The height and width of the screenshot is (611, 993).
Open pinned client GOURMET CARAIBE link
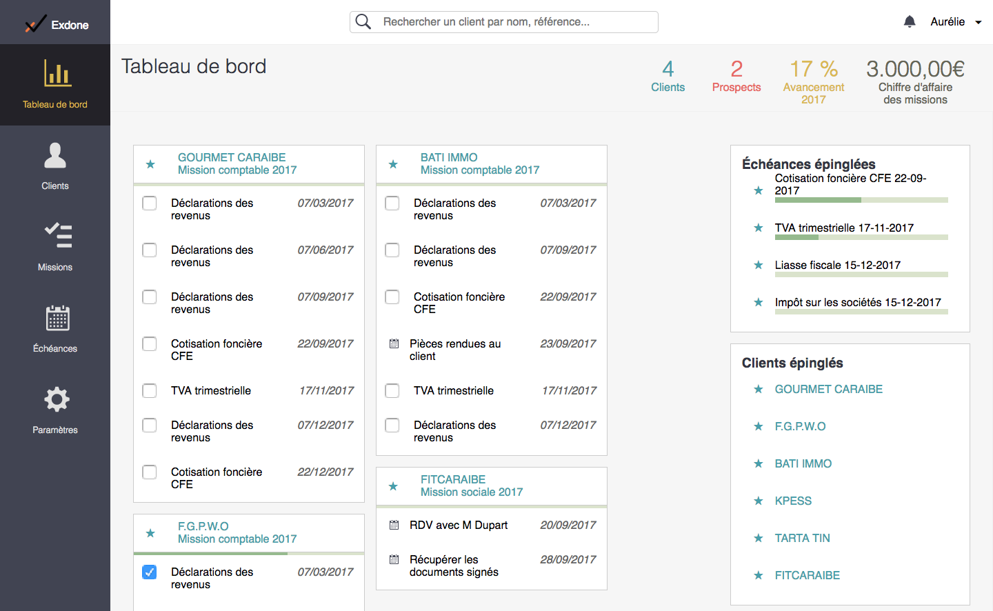tap(829, 389)
